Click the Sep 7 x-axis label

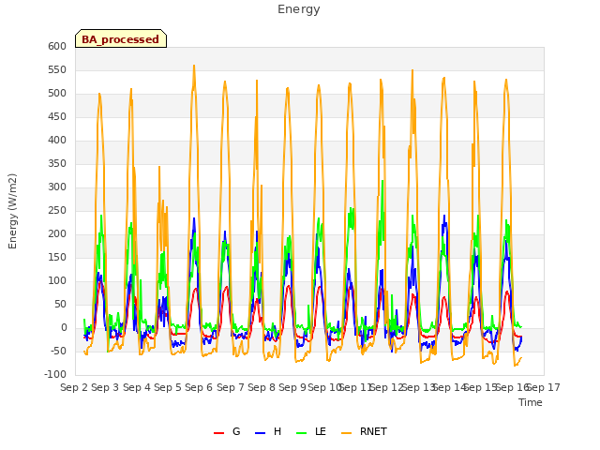coord(231,387)
